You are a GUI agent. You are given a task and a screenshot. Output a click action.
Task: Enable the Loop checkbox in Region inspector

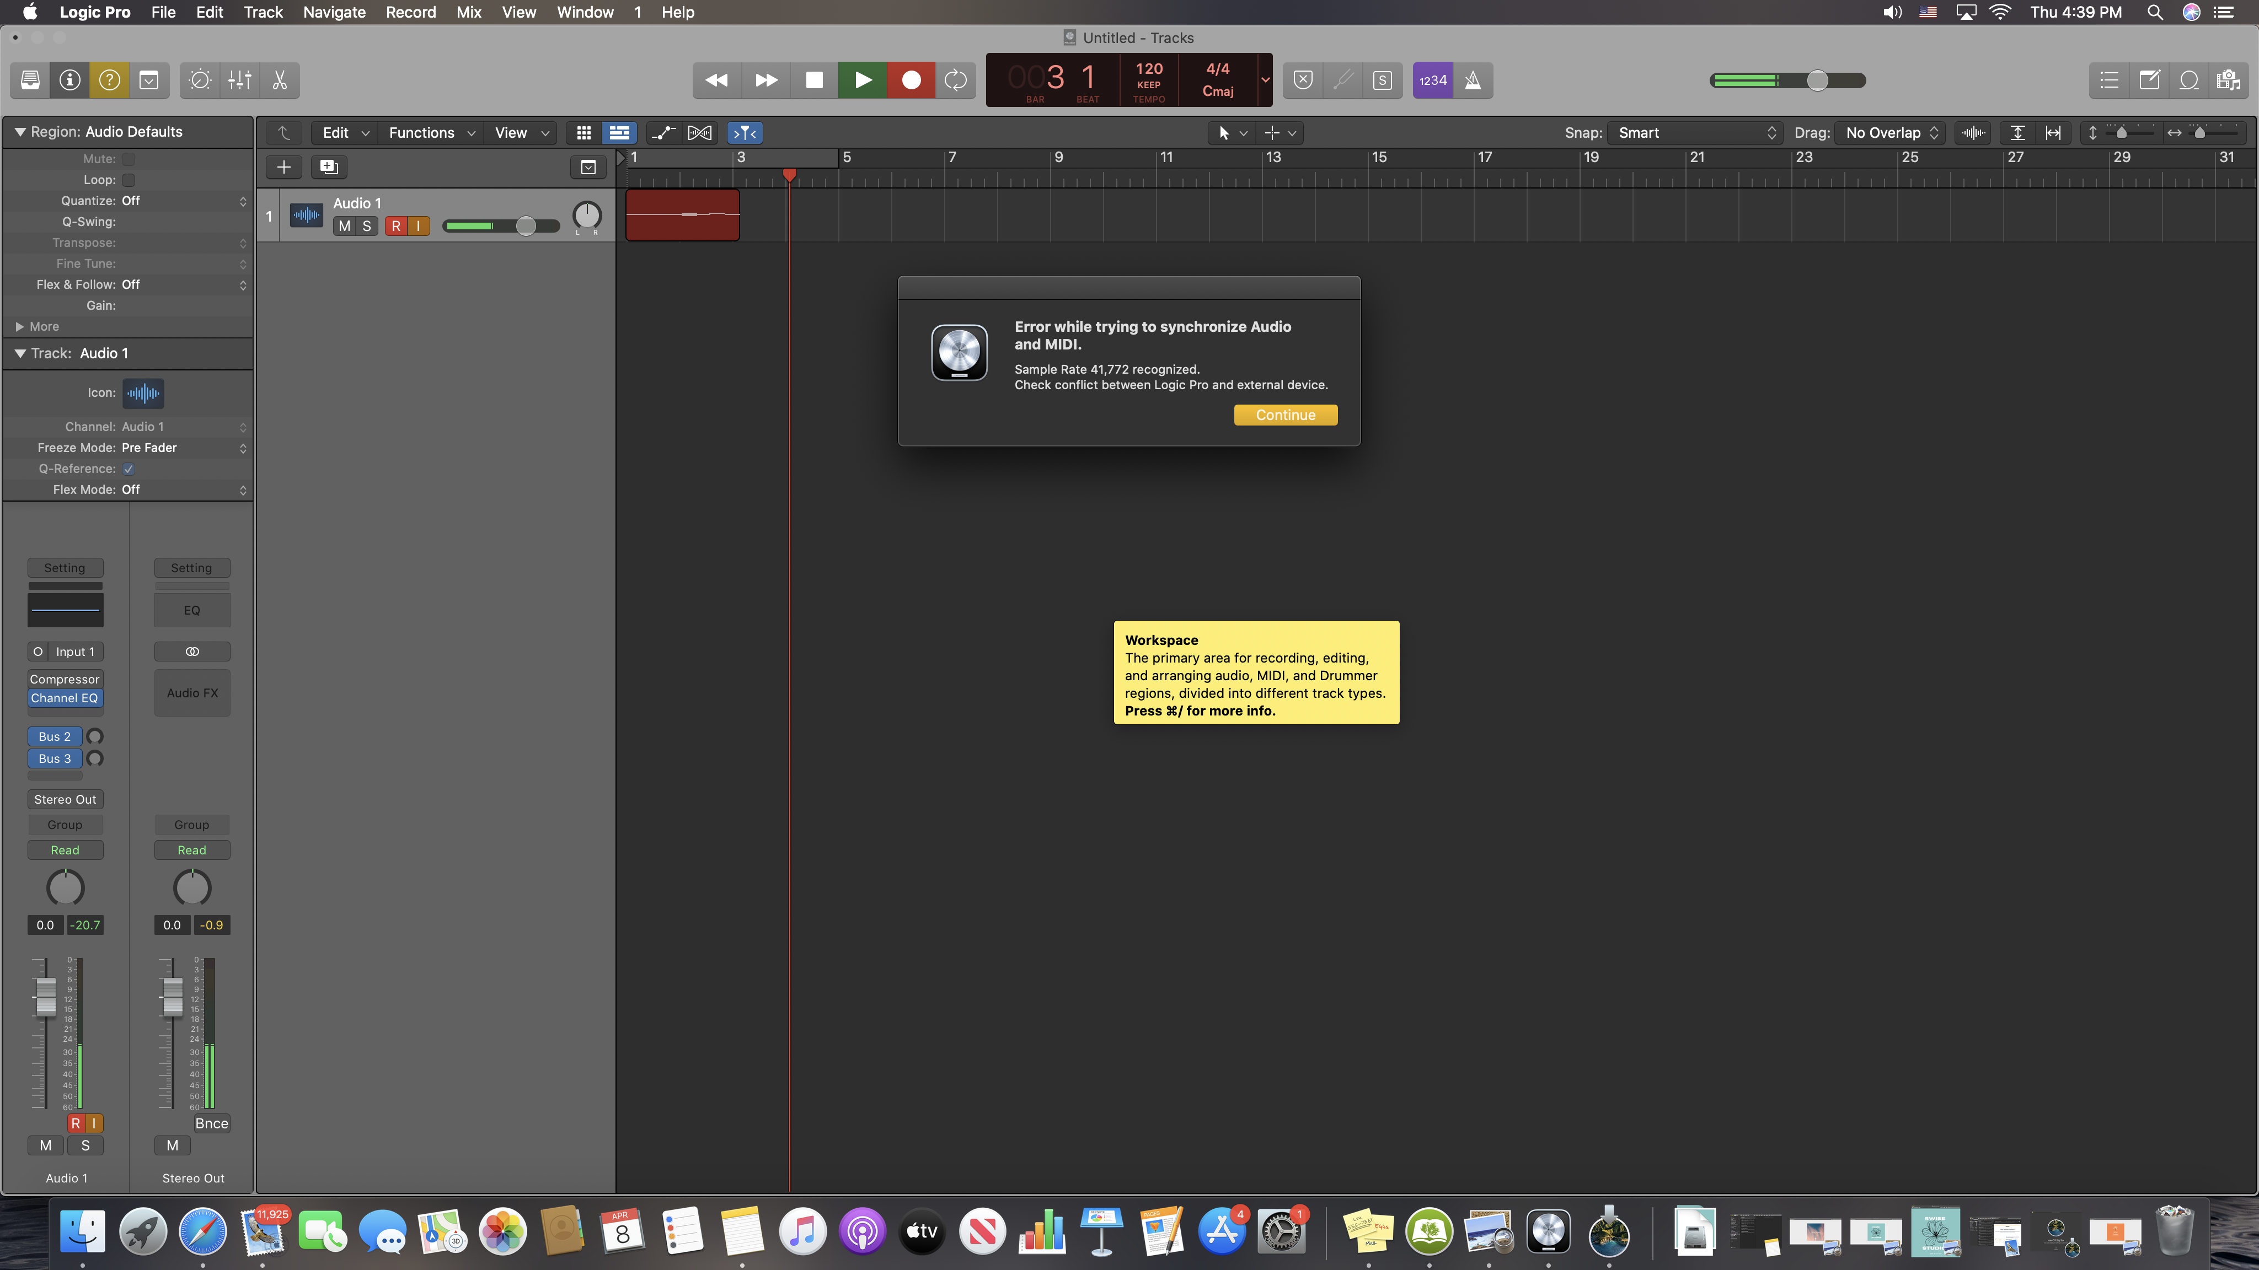129,180
